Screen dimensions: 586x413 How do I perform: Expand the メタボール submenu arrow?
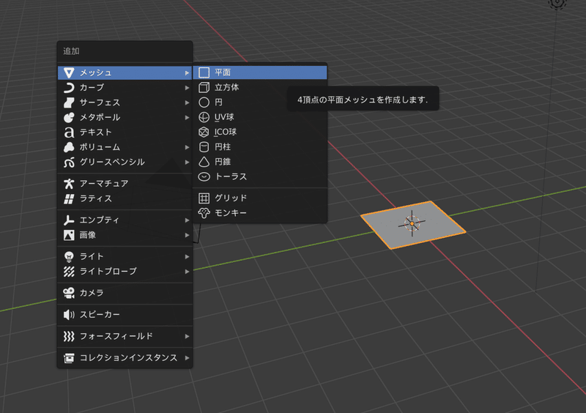(x=187, y=118)
